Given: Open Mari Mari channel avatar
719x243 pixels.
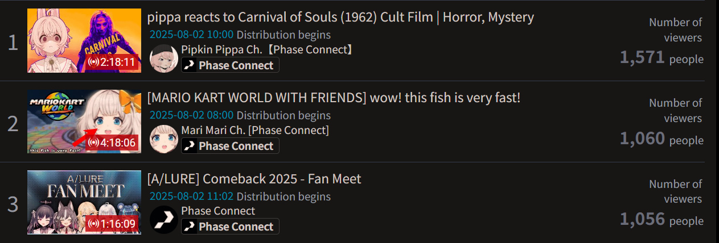Looking at the screenshot, I should (163, 139).
